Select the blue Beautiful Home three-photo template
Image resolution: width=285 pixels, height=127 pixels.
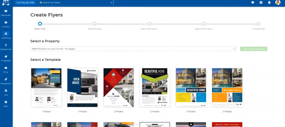click(191, 87)
